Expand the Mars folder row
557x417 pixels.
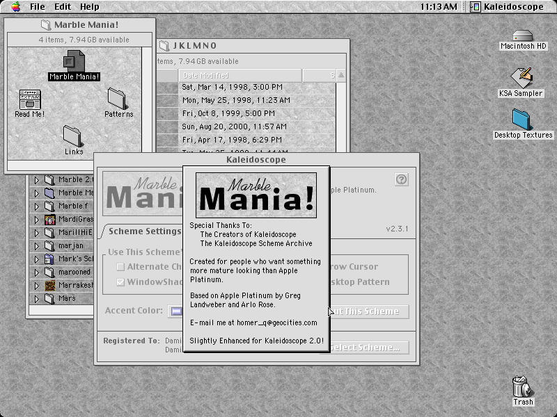[37, 299]
